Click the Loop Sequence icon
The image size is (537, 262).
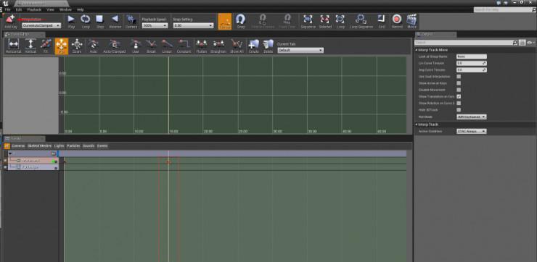[x=361, y=19]
